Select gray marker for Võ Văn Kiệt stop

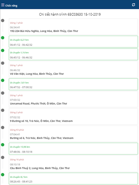[3, 63]
